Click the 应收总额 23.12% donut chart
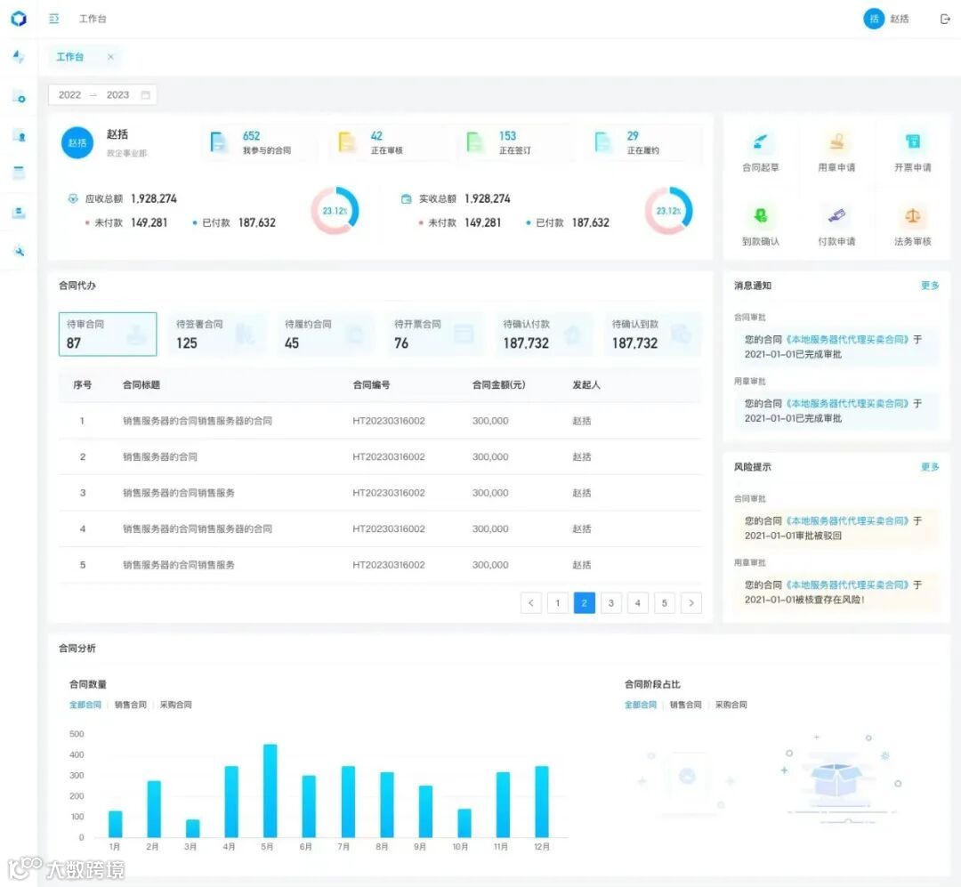The height and width of the screenshot is (887, 961). [335, 210]
